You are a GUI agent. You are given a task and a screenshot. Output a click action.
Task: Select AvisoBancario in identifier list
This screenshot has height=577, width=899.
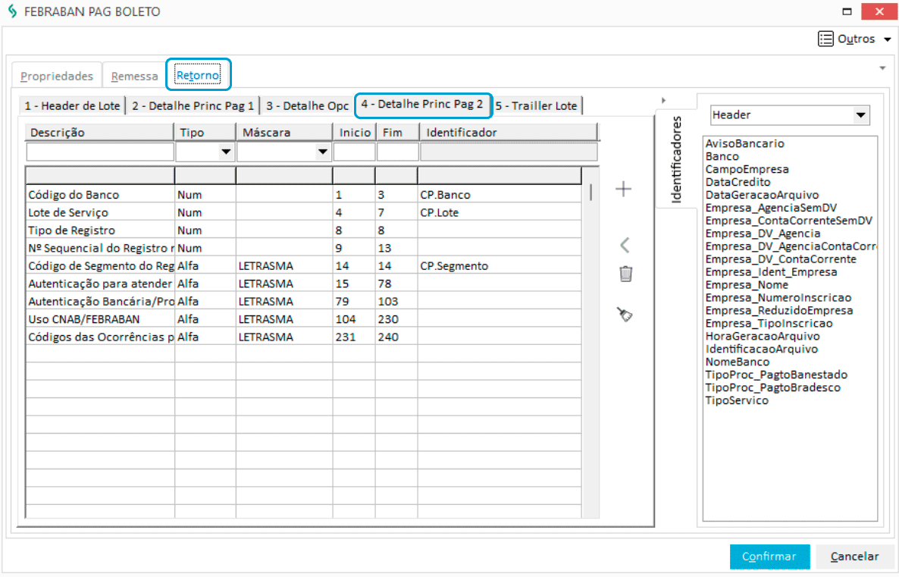[x=745, y=144]
